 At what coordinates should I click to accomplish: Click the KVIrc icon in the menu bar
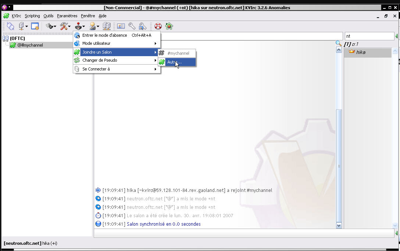(6, 16)
